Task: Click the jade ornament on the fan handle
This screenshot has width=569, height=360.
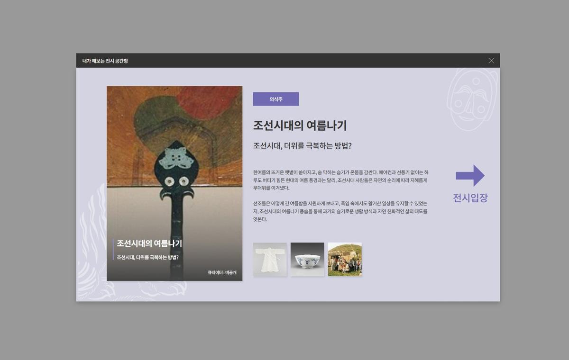Action: pyautogui.click(x=175, y=157)
